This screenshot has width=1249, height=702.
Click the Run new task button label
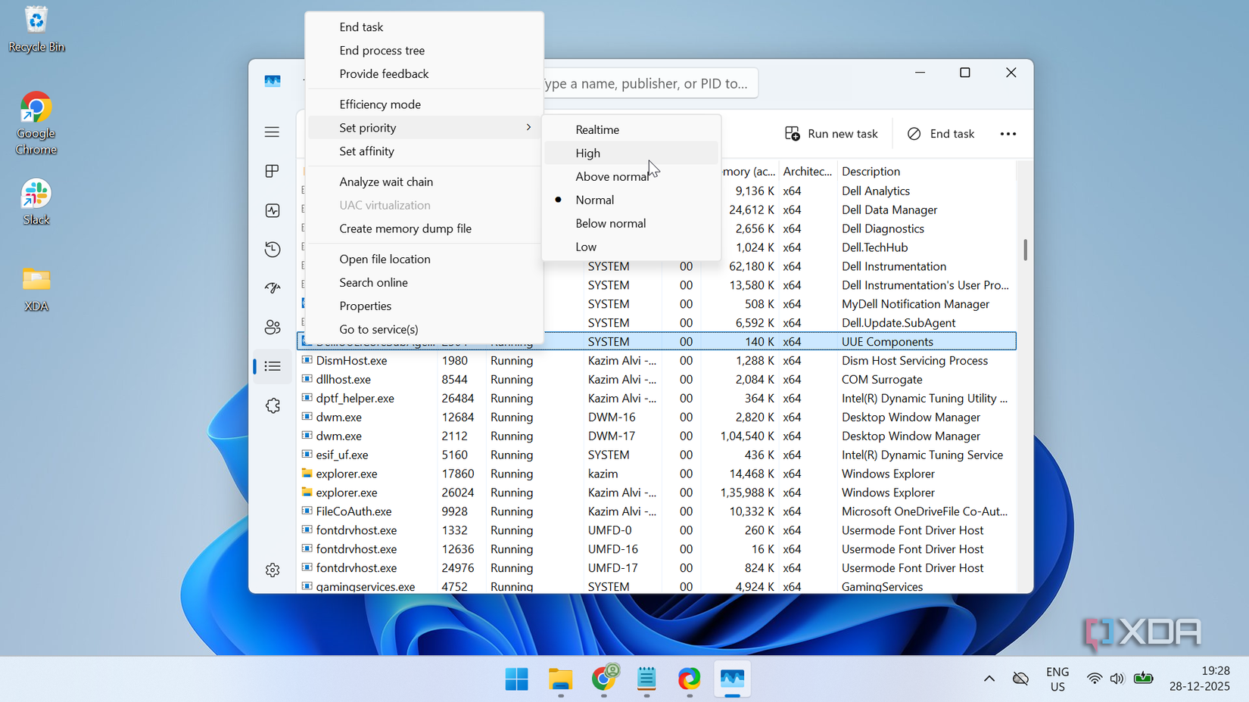pyautogui.click(x=843, y=134)
